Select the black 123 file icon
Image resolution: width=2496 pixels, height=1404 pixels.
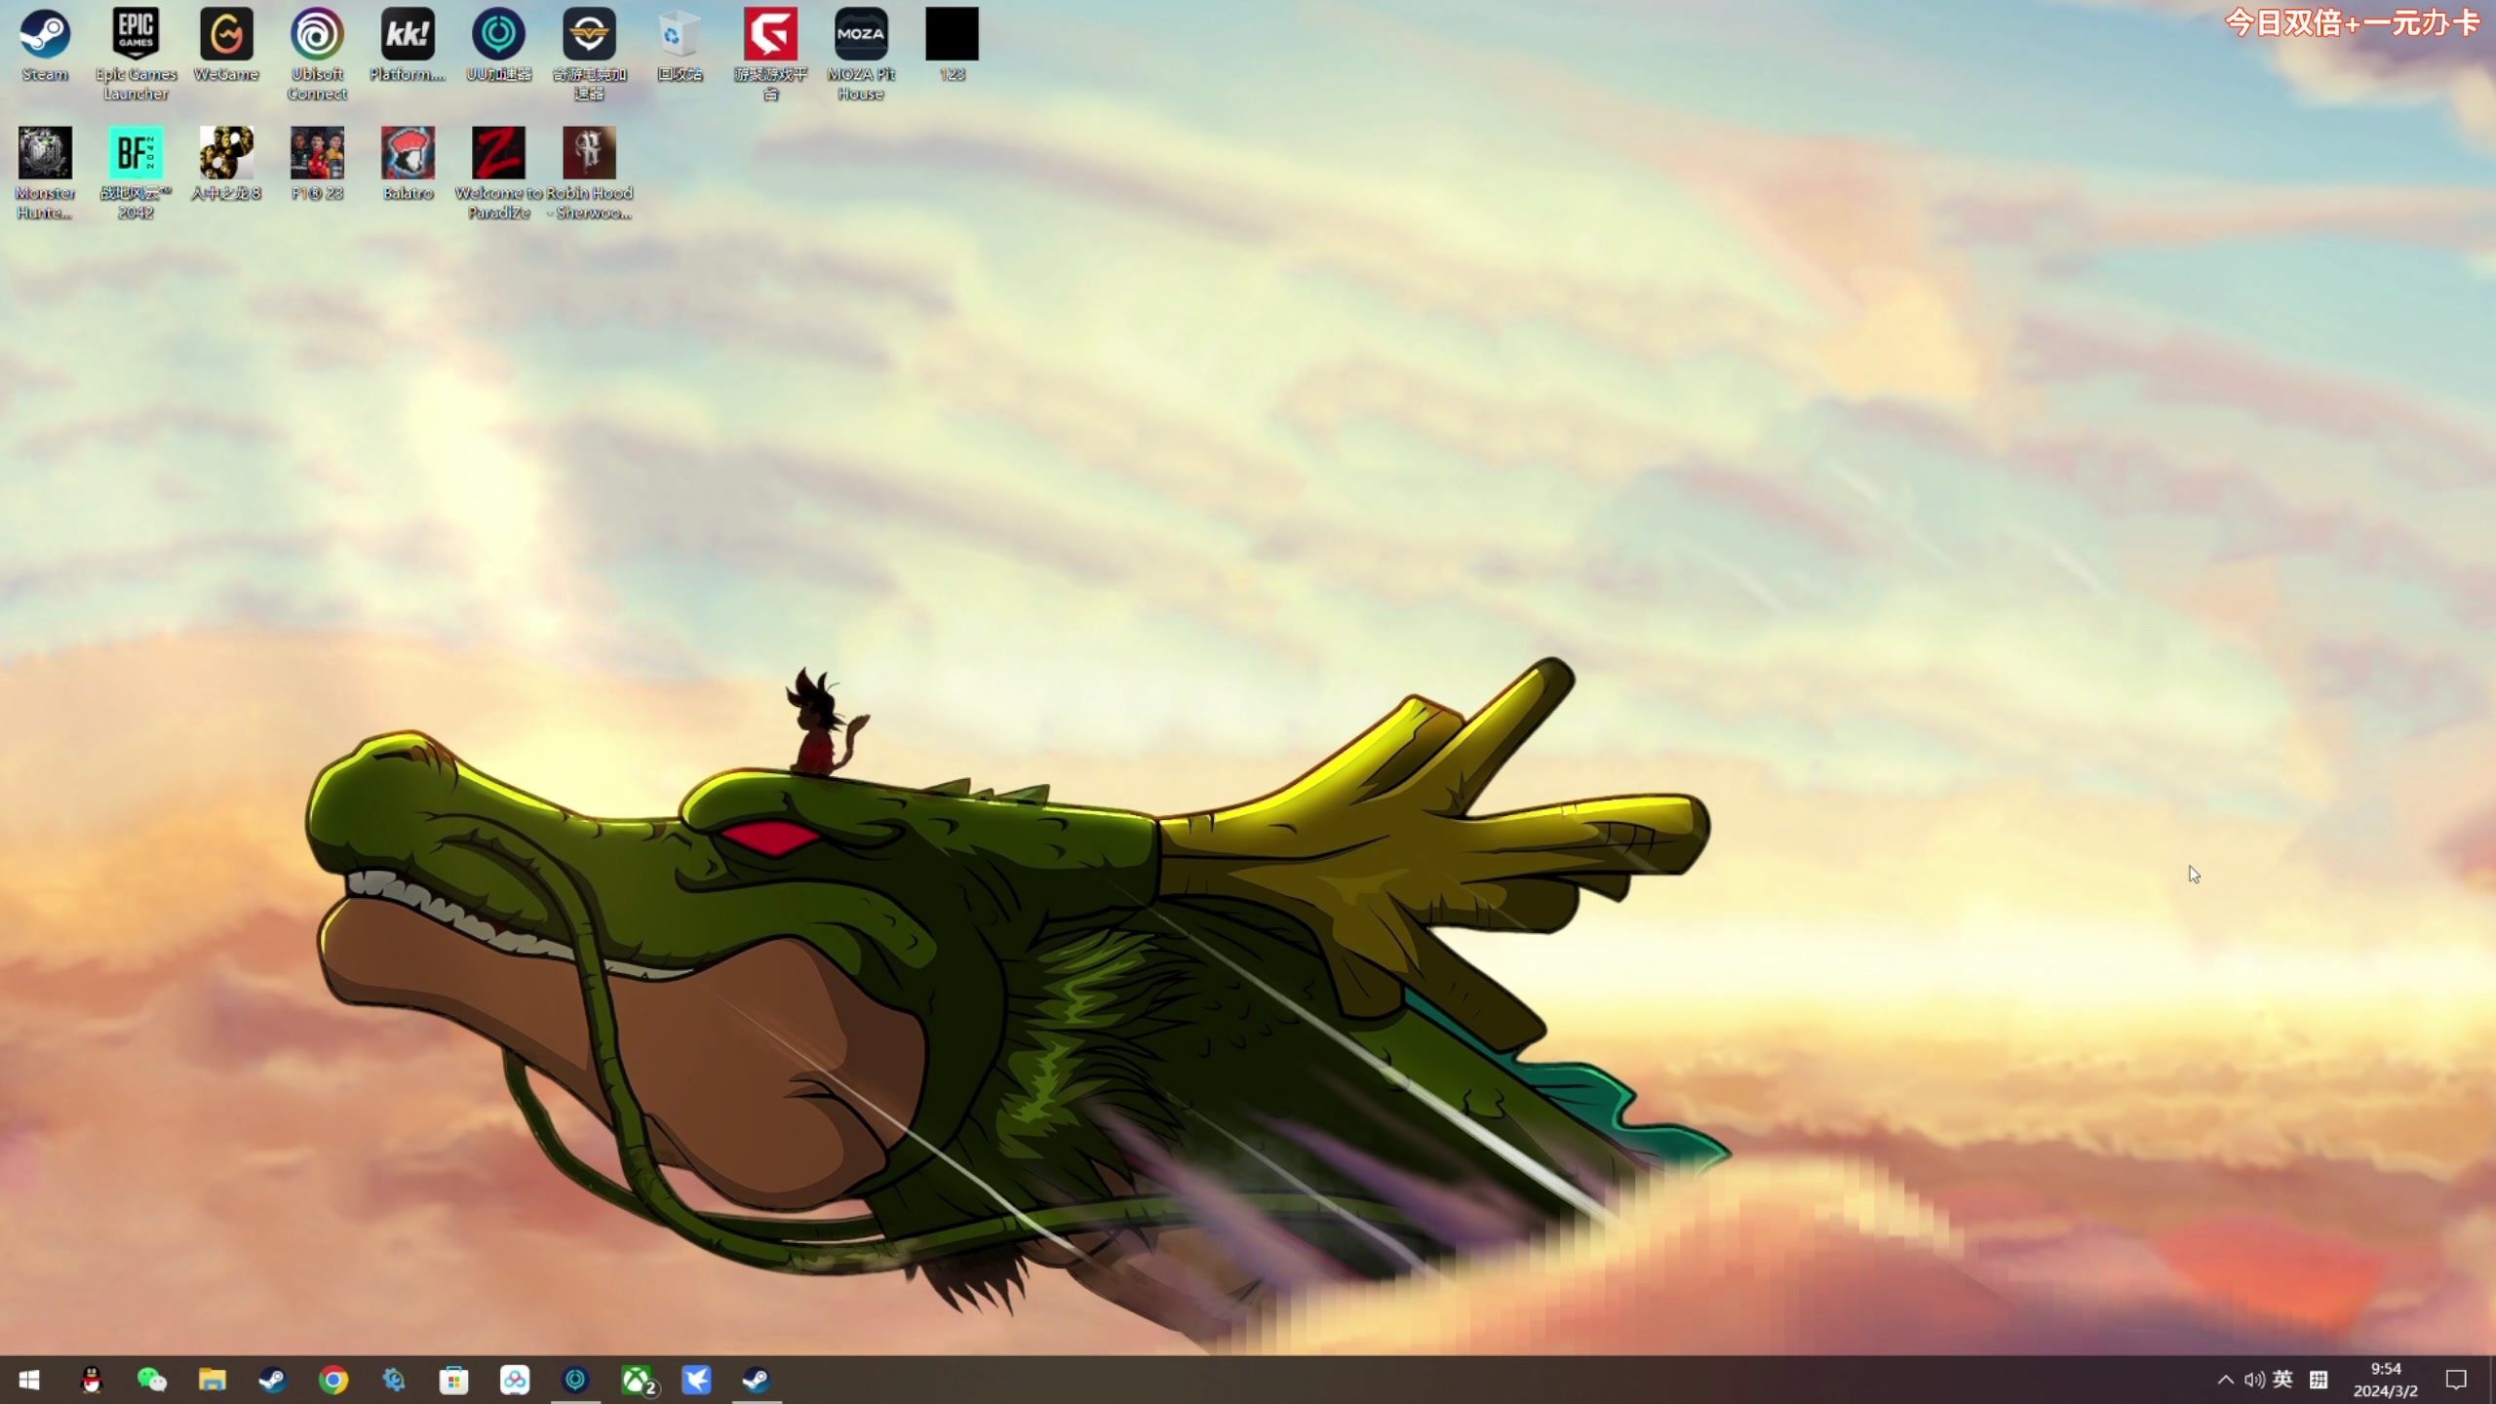[x=952, y=35]
